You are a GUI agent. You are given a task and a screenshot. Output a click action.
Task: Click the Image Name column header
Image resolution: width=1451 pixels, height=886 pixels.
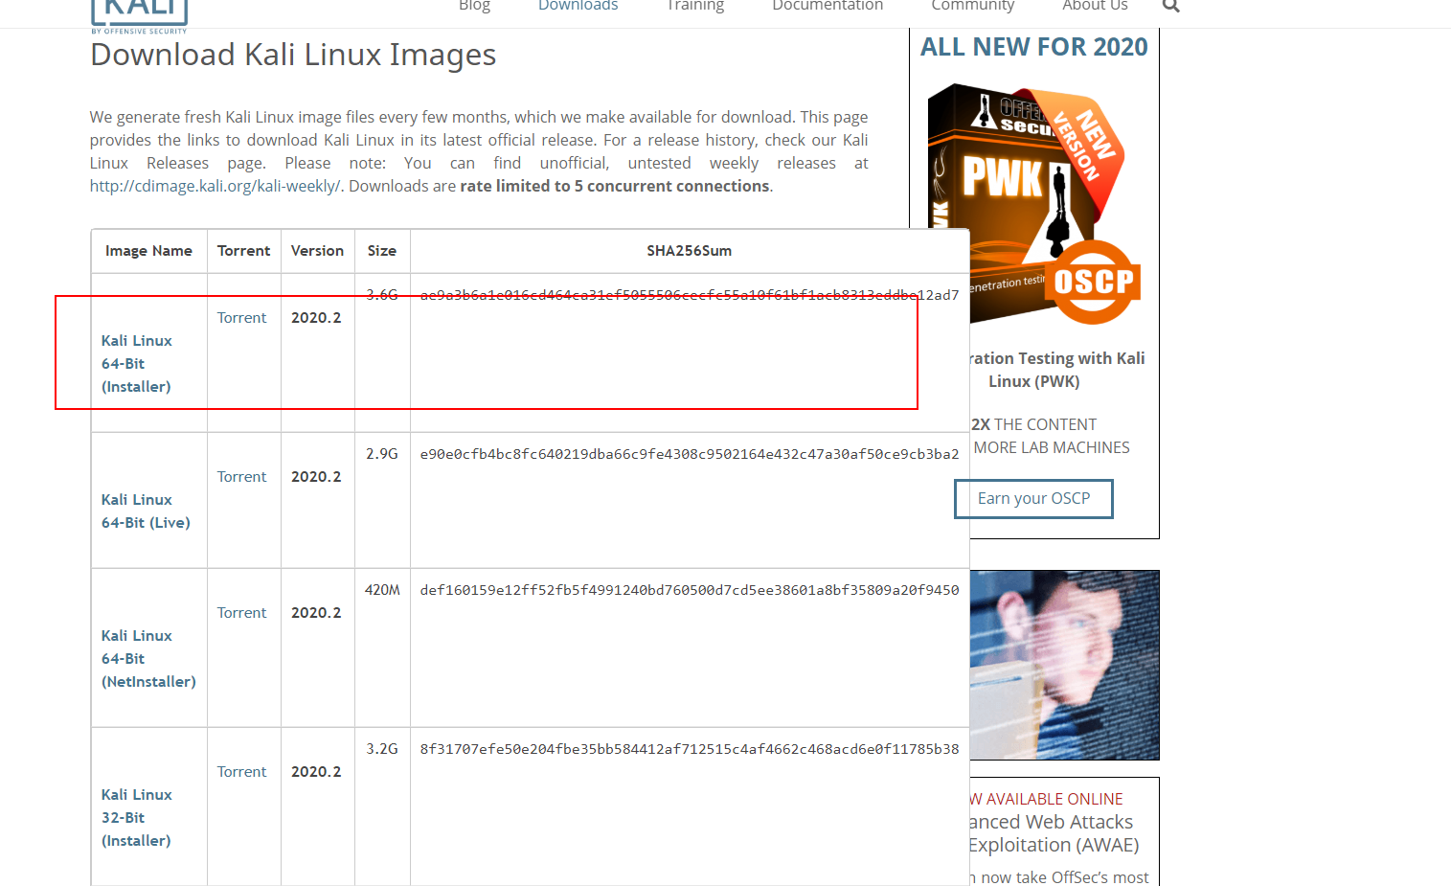(148, 251)
